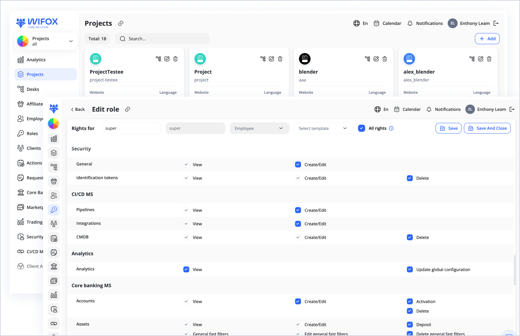Open the Employee dropdown
This screenshot has width=520, height=336.
point(259,128)
